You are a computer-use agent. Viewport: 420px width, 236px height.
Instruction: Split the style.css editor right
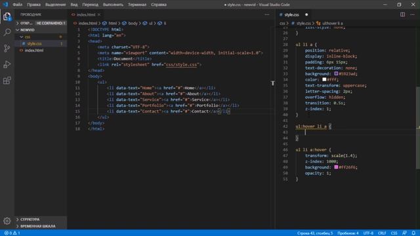402,14
